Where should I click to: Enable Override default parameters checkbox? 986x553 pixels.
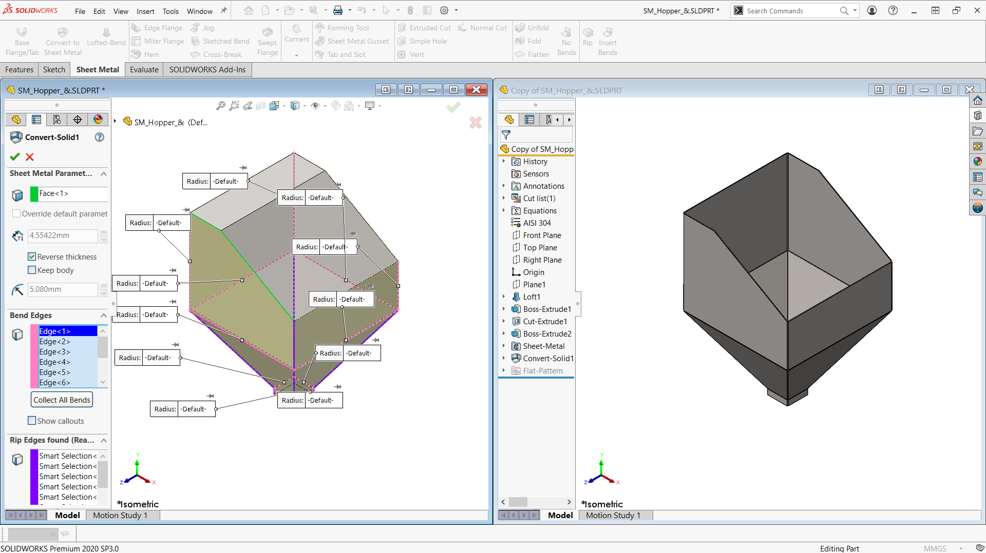point(16,214)
